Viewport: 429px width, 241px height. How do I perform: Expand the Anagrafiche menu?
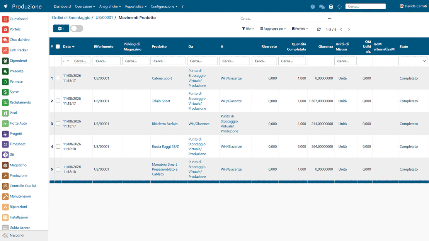pyautogui.click(x=110, y=6)
